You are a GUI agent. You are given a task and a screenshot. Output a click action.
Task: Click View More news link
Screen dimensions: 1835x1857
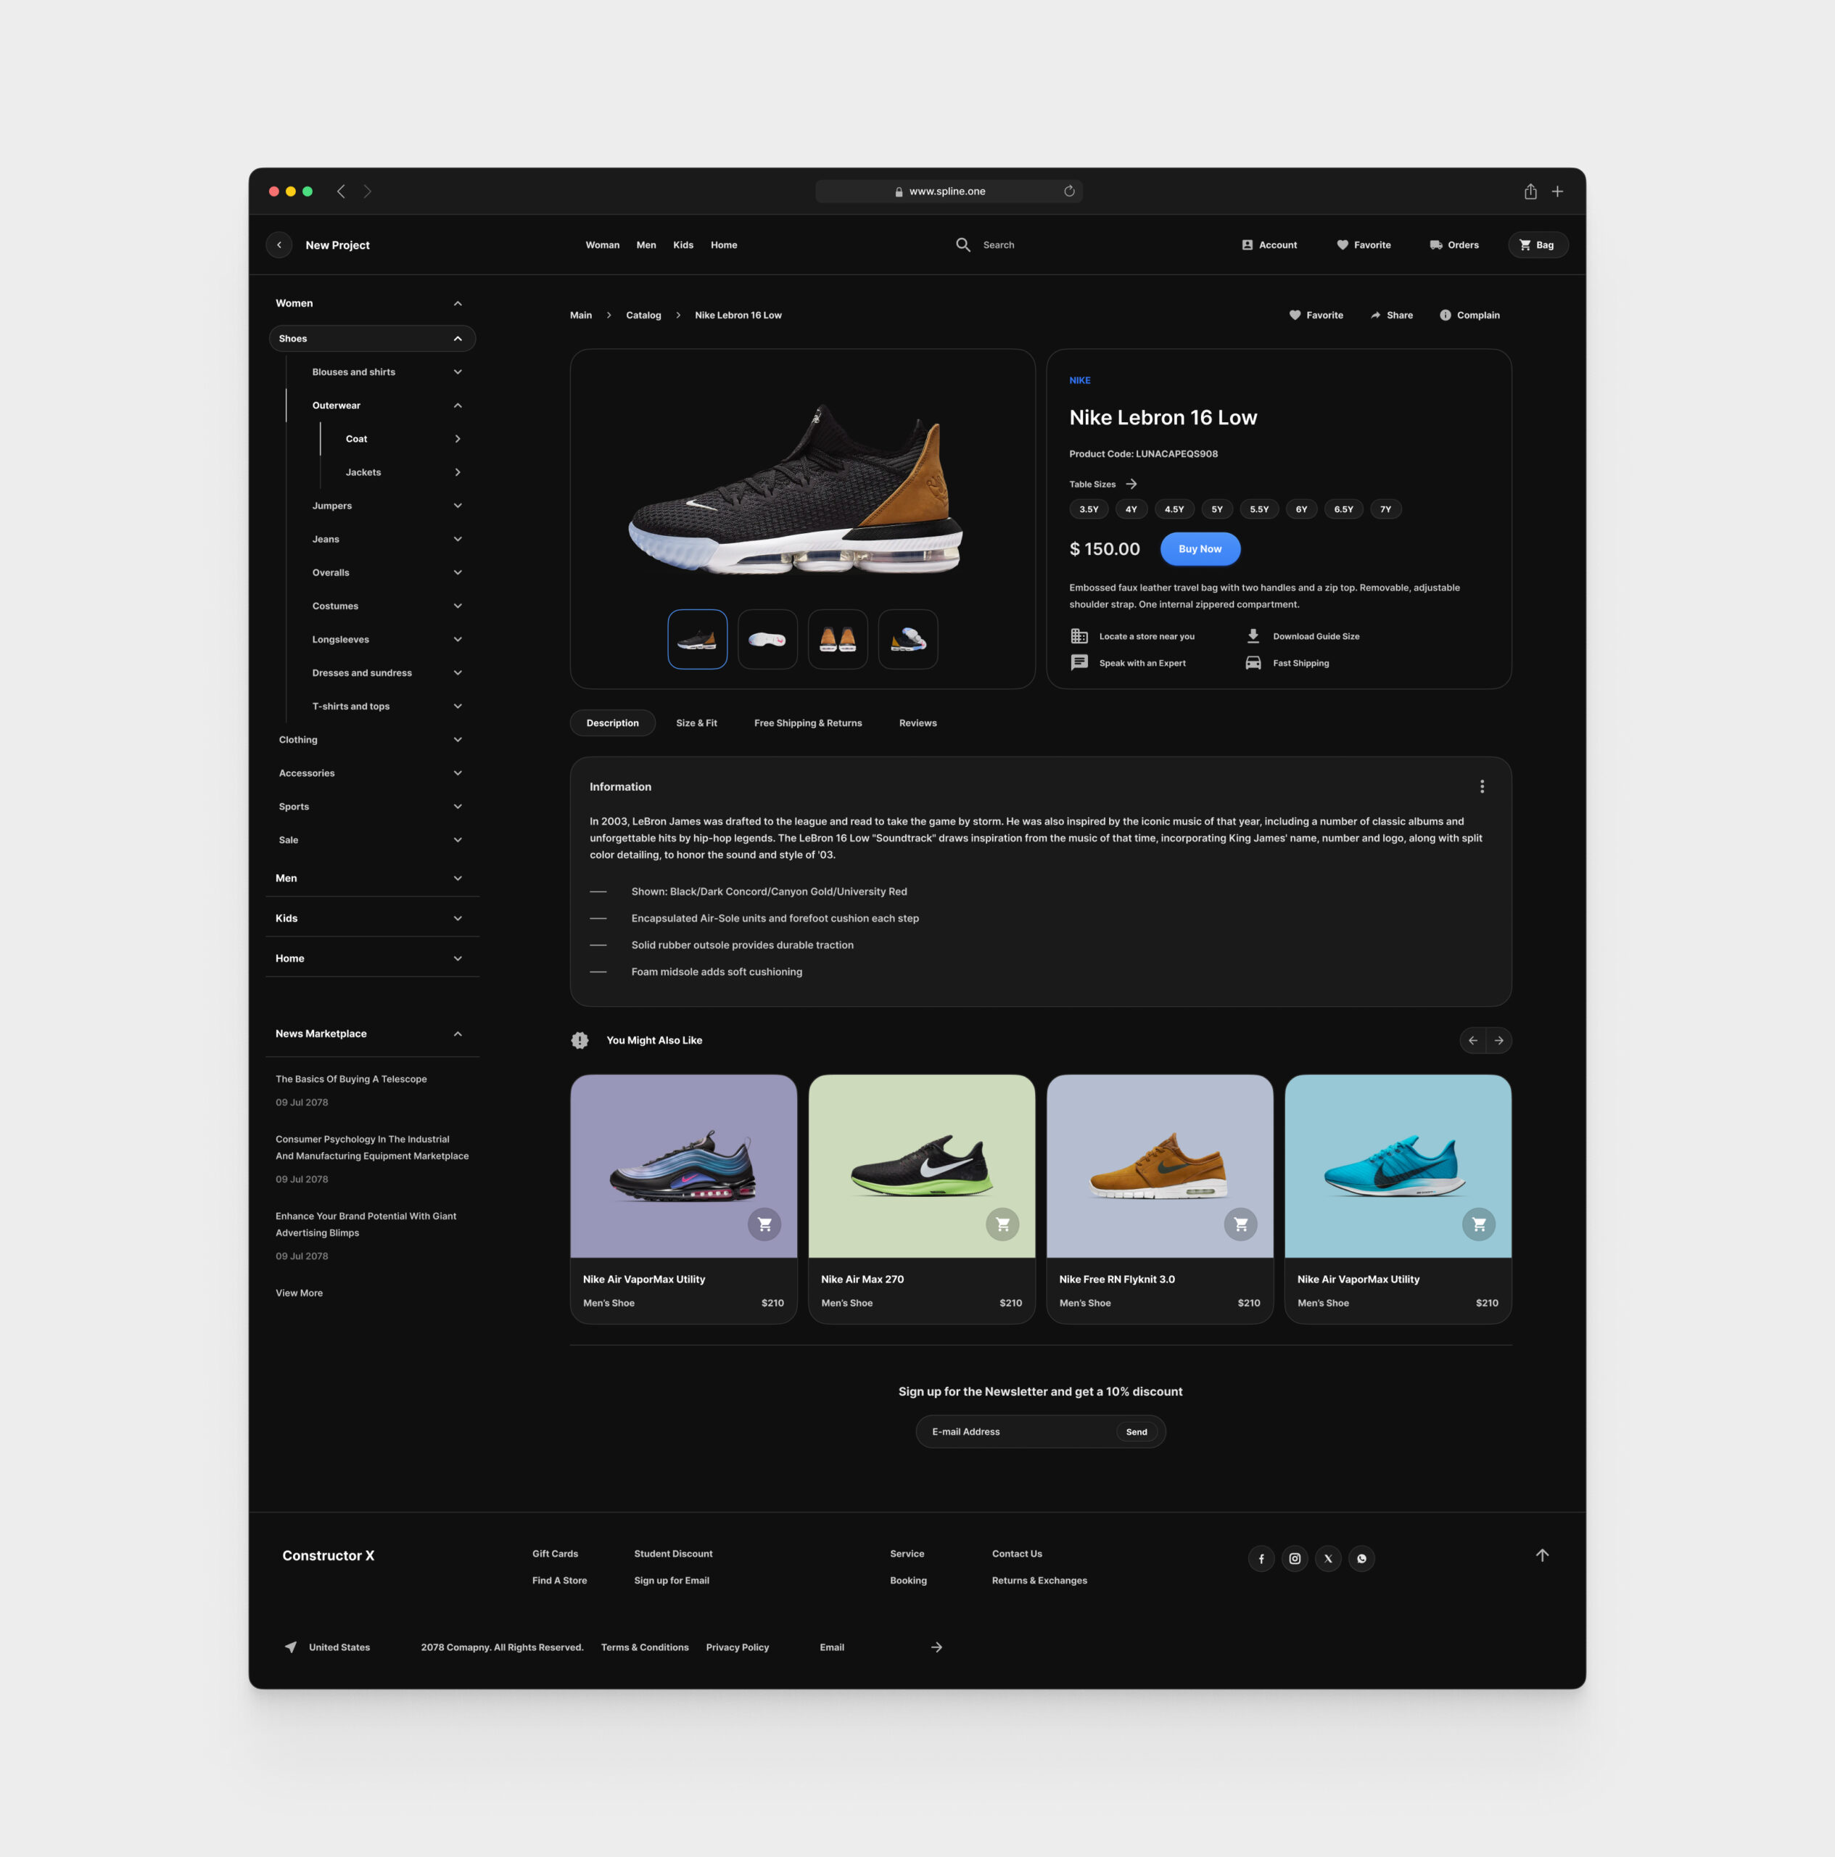[299, 1294]
